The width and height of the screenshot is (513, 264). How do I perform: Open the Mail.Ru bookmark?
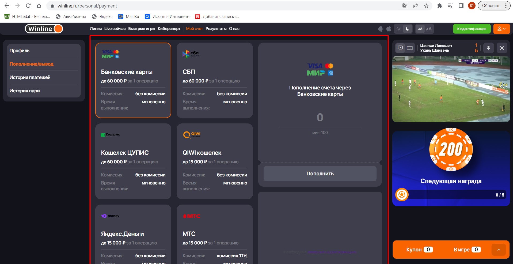point(129,17)
